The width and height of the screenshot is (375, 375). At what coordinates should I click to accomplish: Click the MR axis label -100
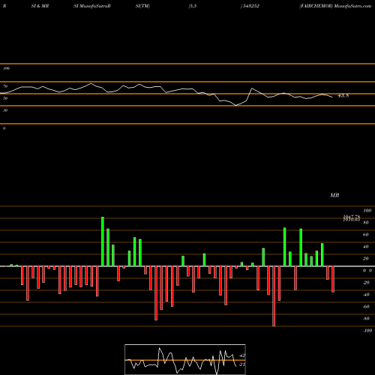tap(367, 331)
